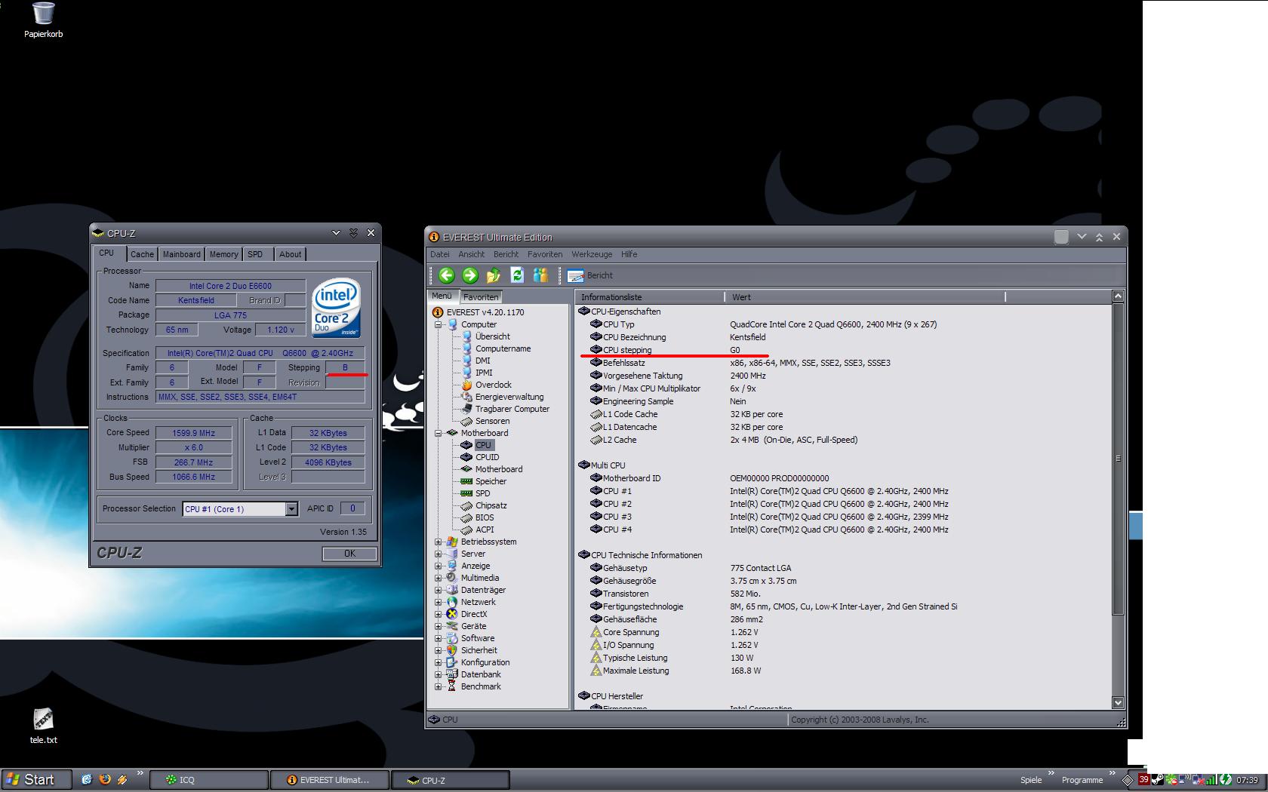The image size is (1268, 792).
Task: Click the Intel Core 2 Duo logo in CPU-Z
Action: coord(337,308)
